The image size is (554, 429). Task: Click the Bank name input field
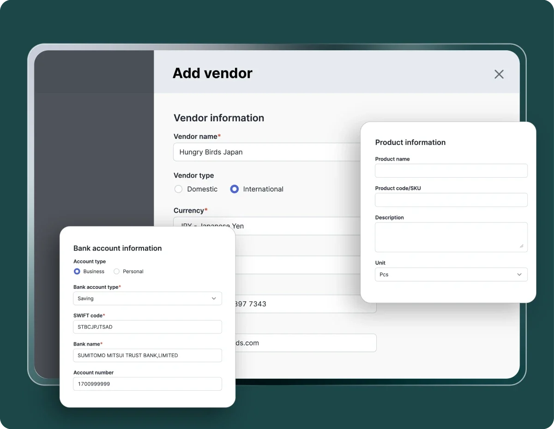click(147, 356)
